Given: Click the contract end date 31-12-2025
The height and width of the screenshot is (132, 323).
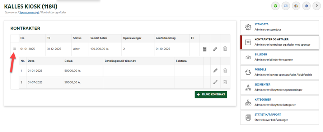Looking at the screenshot, I should [54, 49].
